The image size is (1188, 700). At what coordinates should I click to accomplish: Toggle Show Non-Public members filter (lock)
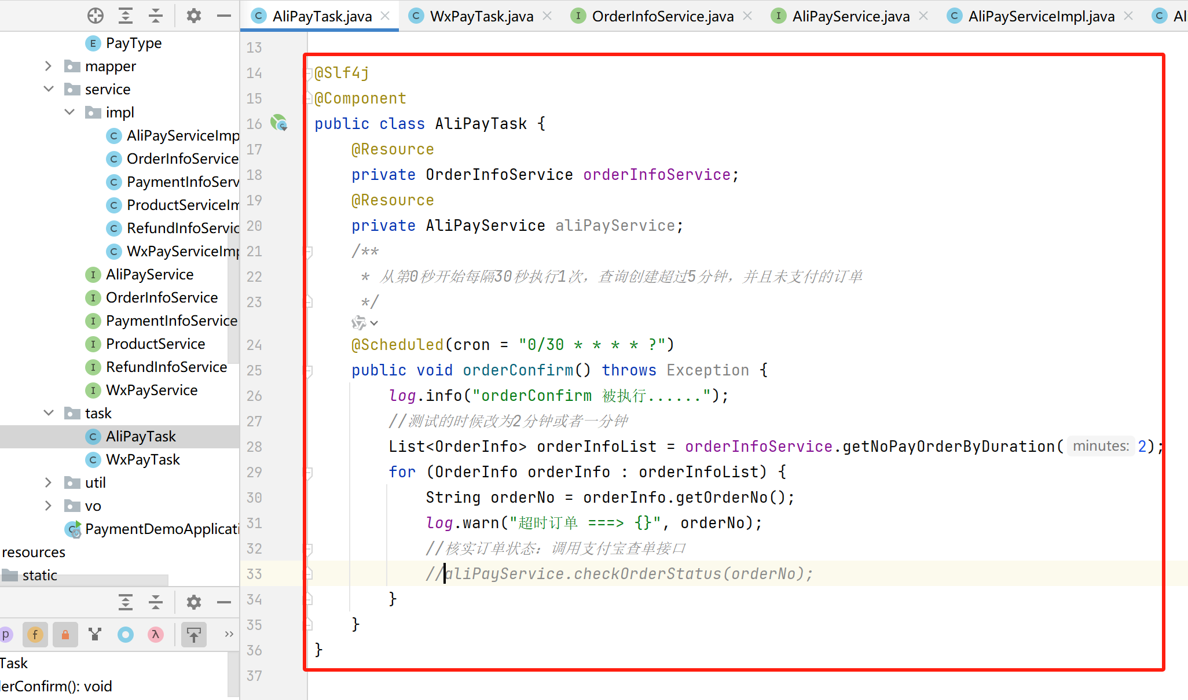click(x=65, y=635)
